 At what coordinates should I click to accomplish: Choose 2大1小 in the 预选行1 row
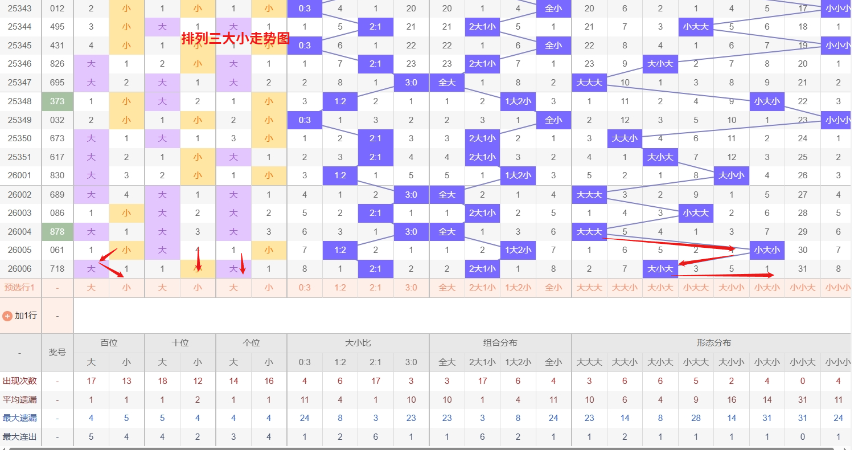pos(482,288)
